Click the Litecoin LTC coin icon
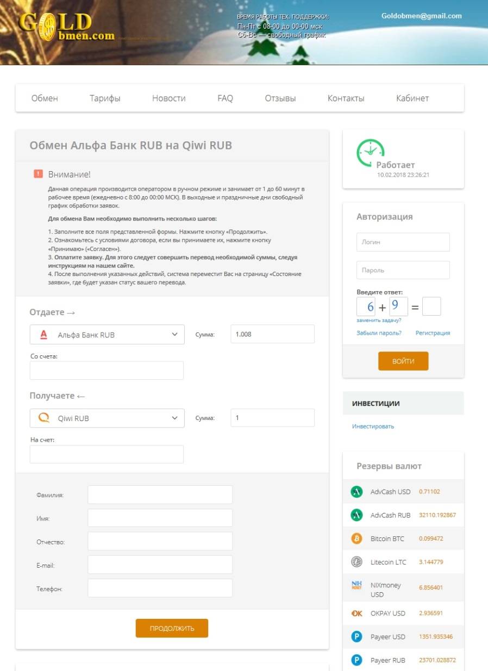The height and width of the screenshot is (671, 488). [356, 562]
